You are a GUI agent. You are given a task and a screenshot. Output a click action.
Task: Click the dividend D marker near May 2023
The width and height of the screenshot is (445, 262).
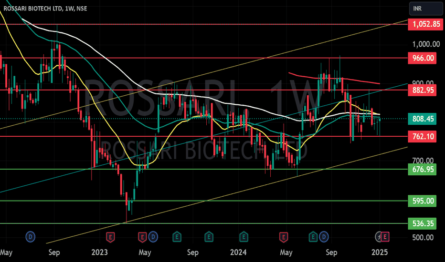coord(153,236)
